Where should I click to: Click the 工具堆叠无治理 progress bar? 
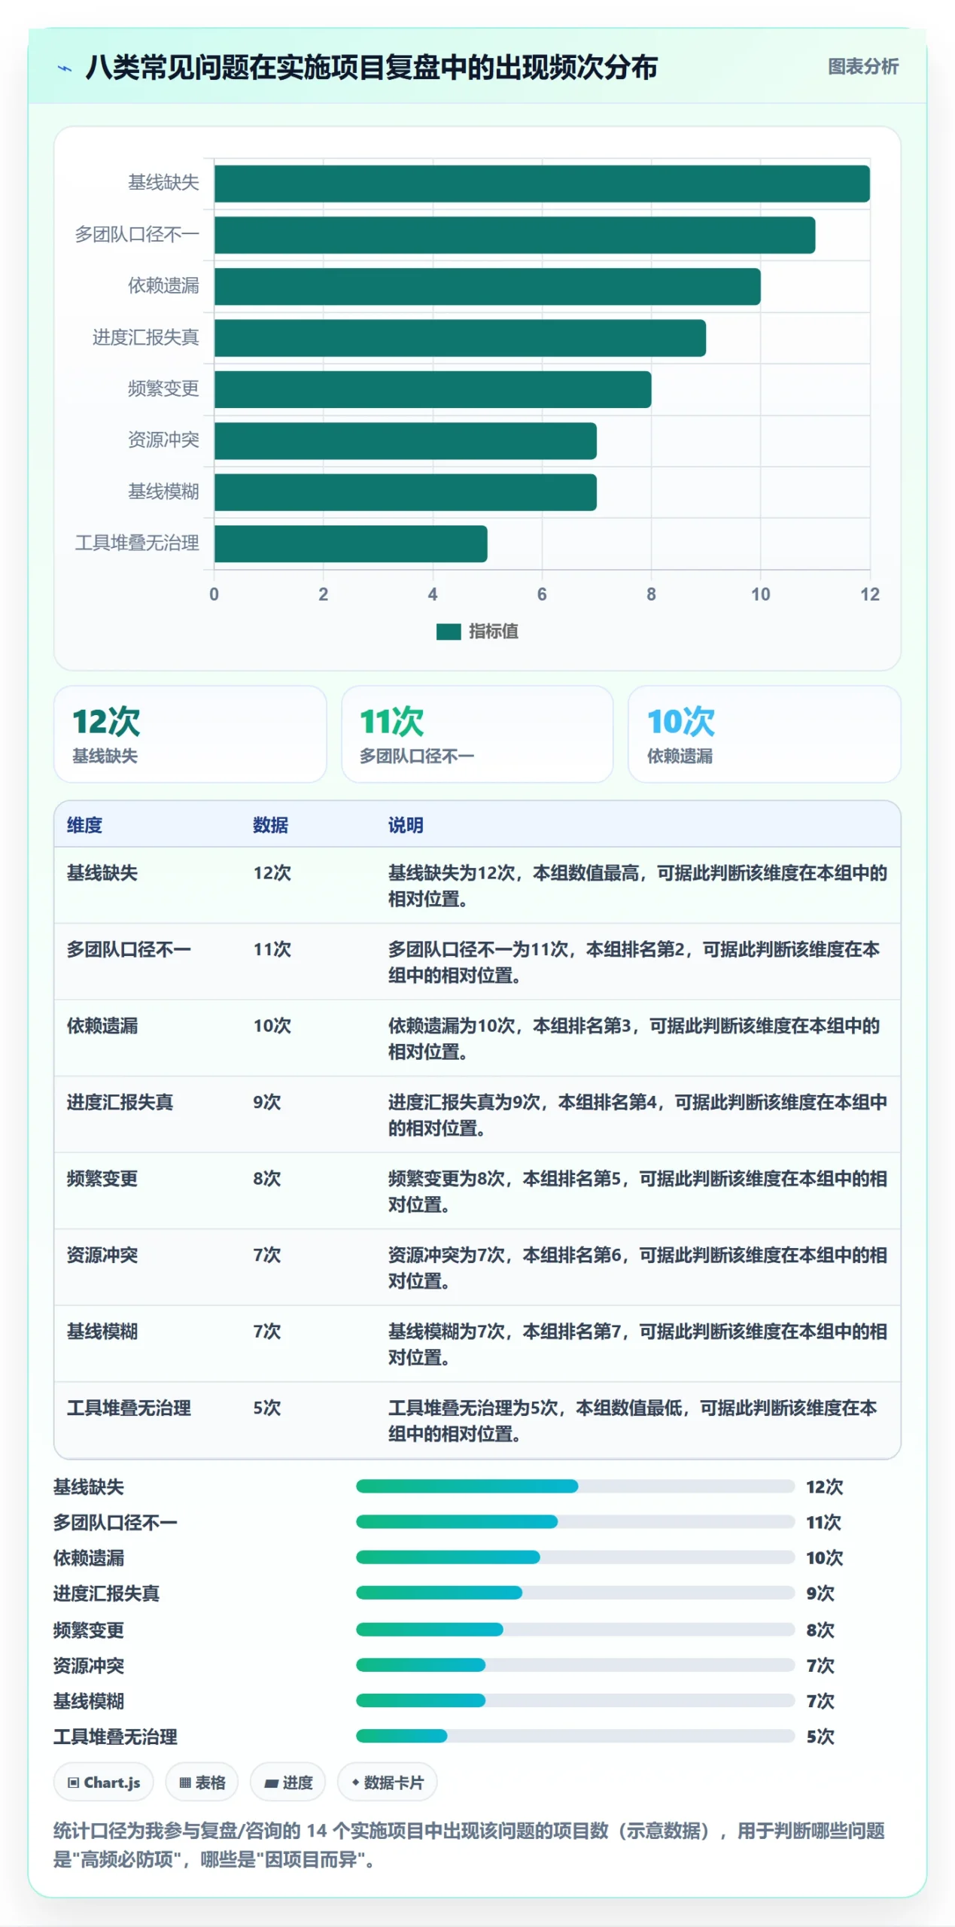(575, 1735)
